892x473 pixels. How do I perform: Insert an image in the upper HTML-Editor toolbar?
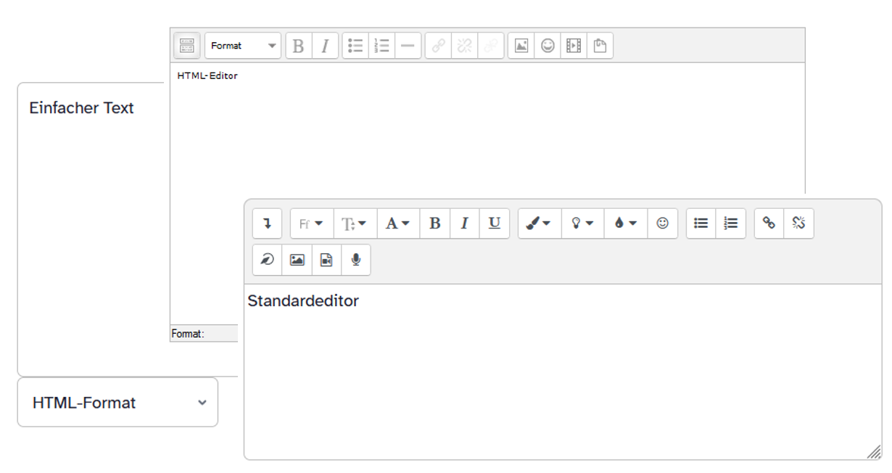pos(521,46)
